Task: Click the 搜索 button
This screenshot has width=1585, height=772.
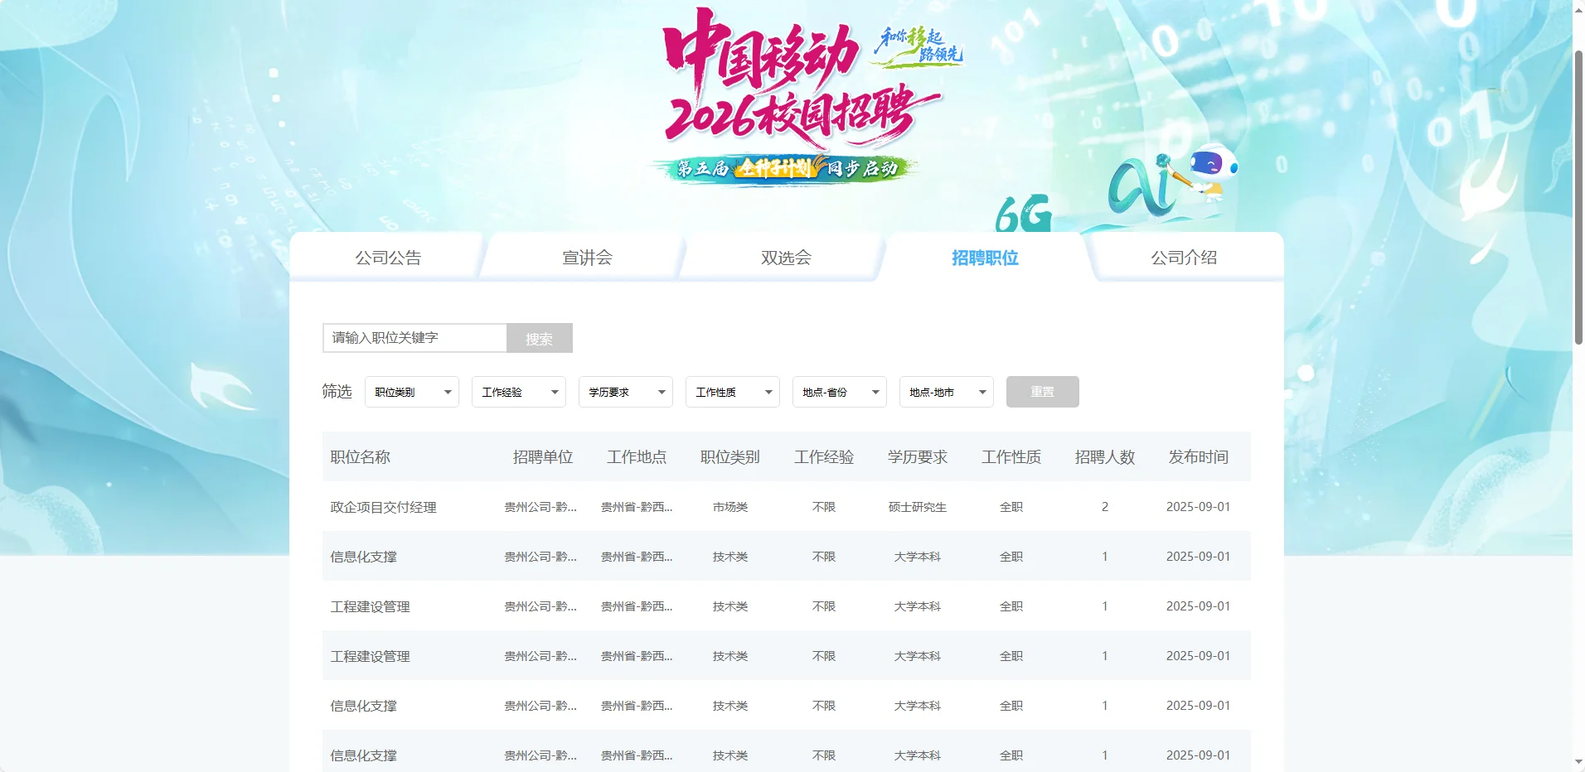Action: [x=539, y=338]
